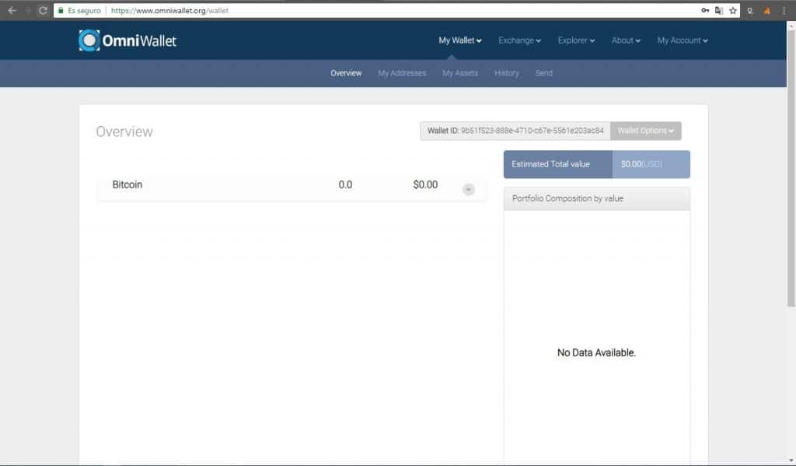The image size is (796, 466).
Task: Open the browser three-dot menu
Action: (784, 10)
